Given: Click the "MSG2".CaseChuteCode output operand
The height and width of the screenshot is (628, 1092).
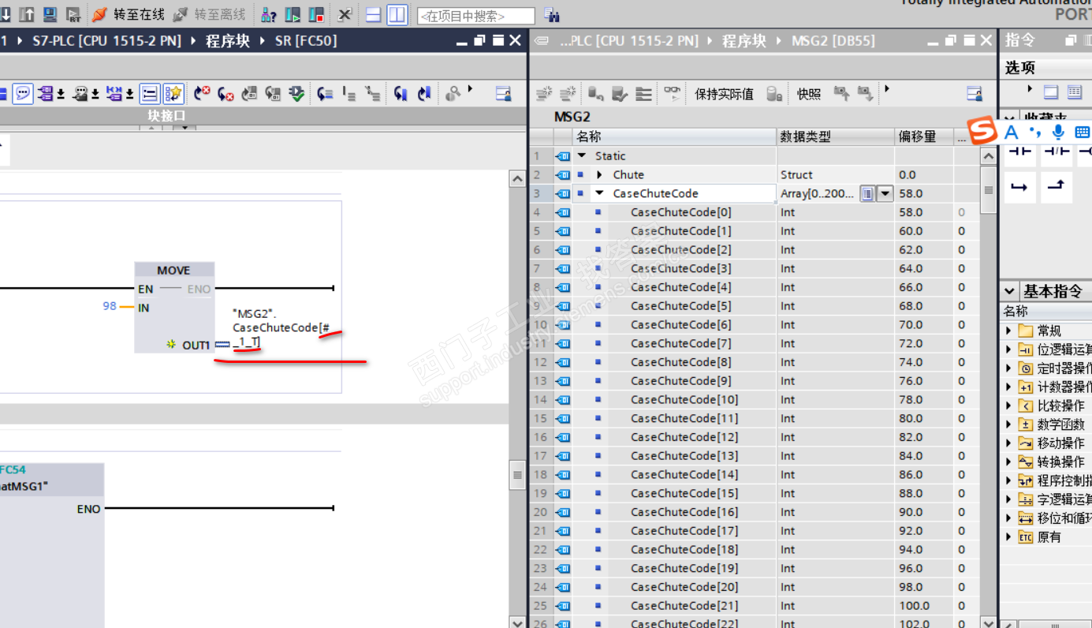Looking at the screenshot, I should click(x=281, y=327).
